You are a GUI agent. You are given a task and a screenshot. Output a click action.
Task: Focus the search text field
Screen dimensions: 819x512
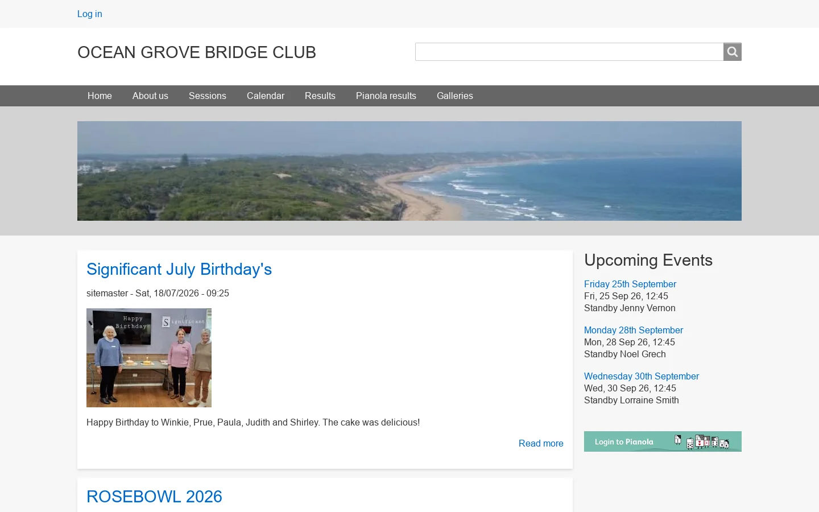pos(569,52)
